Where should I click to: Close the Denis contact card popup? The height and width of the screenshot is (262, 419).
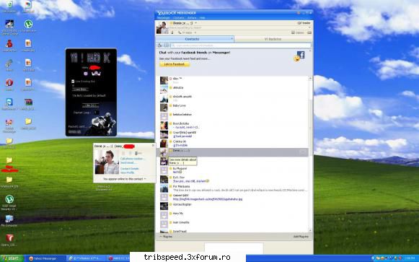point(153,146)
